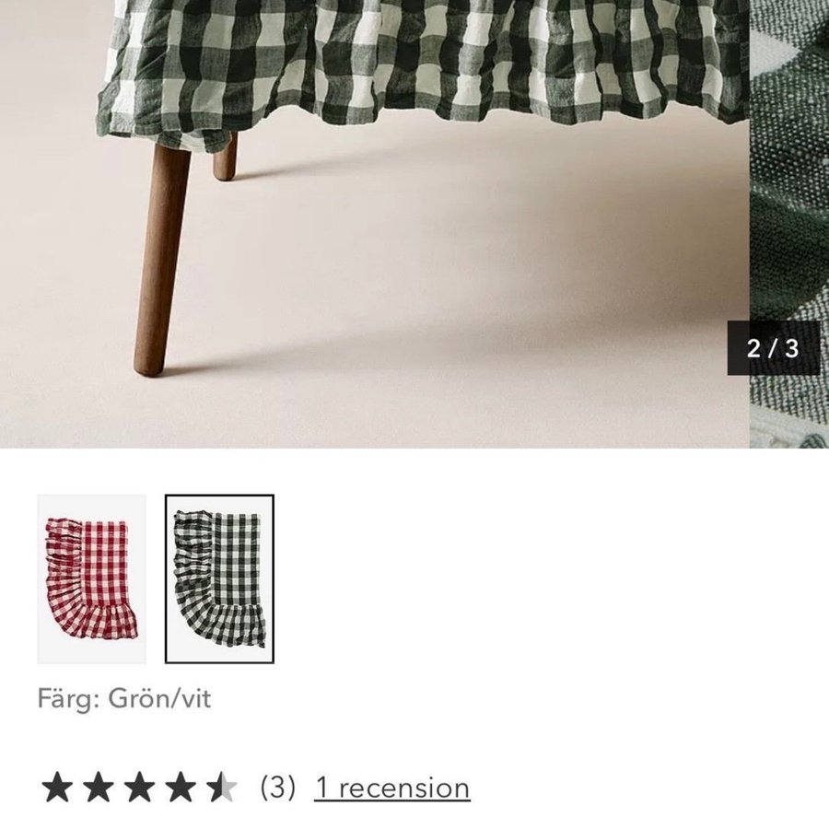Screen dimensions: 829x829
Task: Click the fourth rating star
Action: coord(181,788)
